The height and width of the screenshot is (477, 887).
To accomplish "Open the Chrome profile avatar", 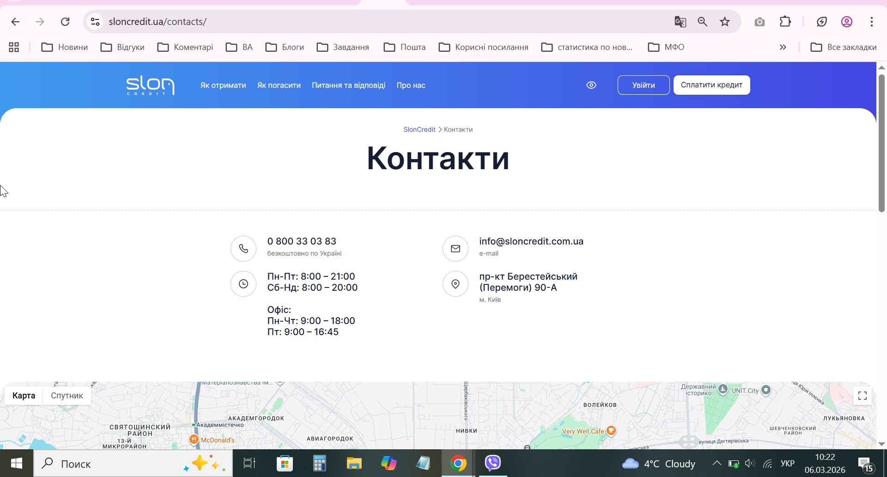I will click(847, 22).
